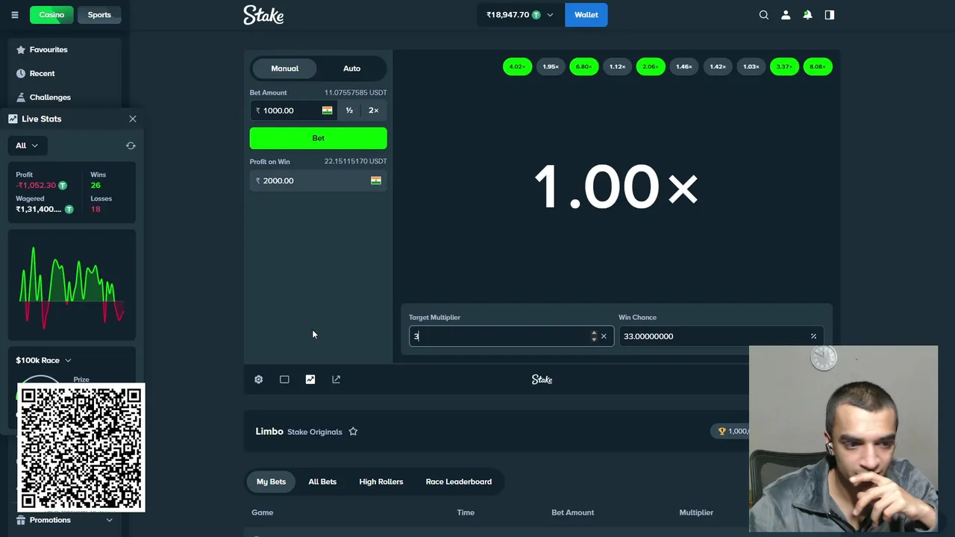Select the Race Leaderboard tab
This screenshot has height=537, width=955.
(x=459, y=482)
